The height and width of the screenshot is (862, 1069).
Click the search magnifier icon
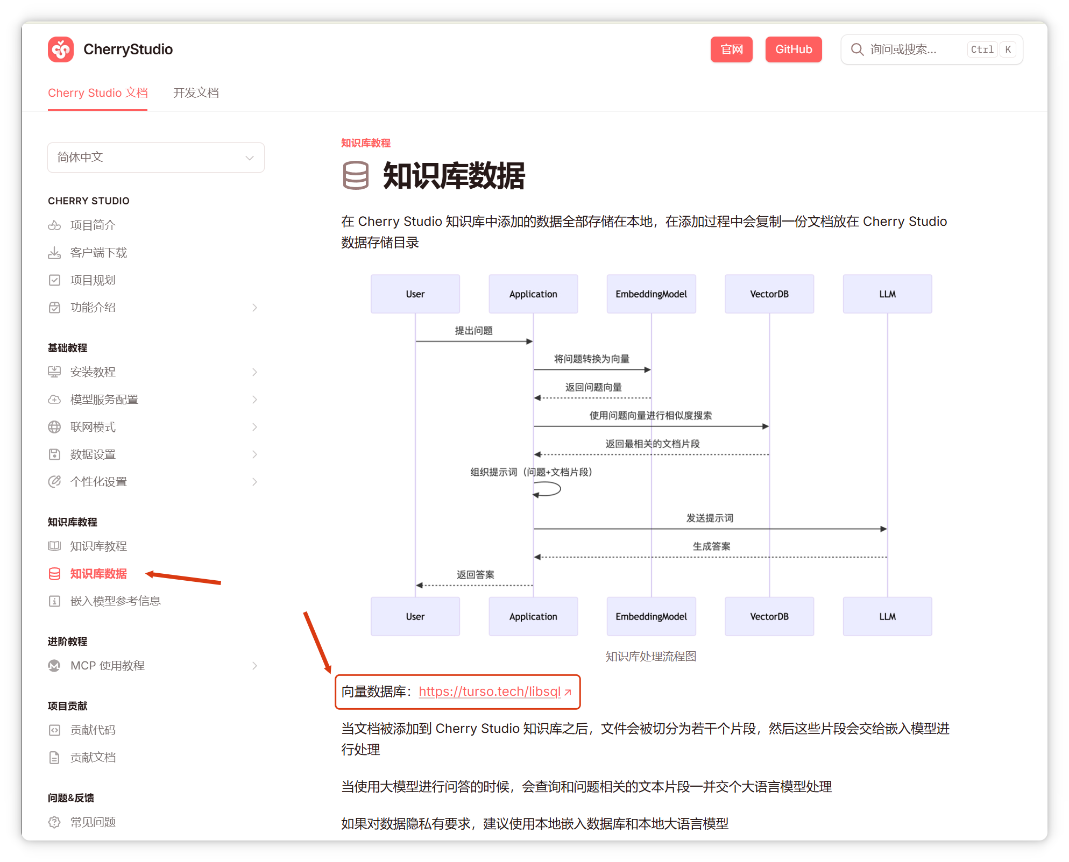click(x=856, y=49)
